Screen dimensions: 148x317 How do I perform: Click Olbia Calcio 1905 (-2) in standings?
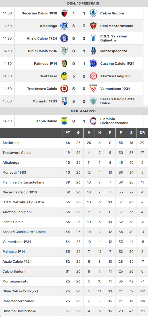(x=20, y=291)
